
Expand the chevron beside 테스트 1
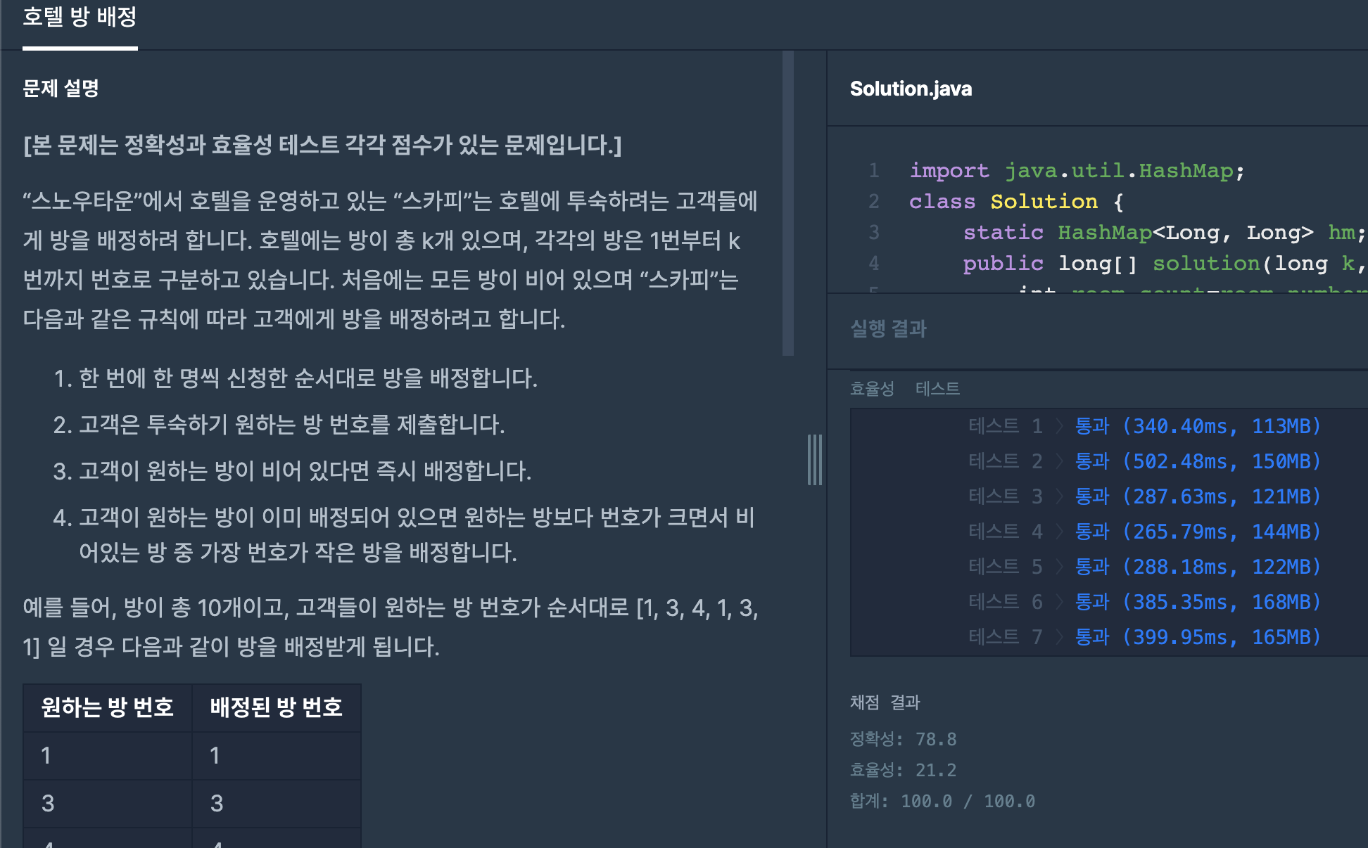click(1059, 426)
